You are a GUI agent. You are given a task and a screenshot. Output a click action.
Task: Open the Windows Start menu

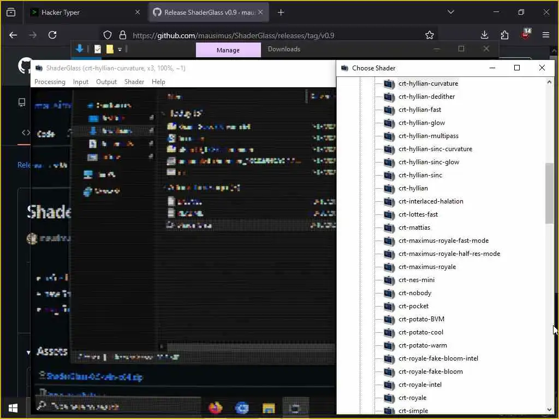(13, 408)
